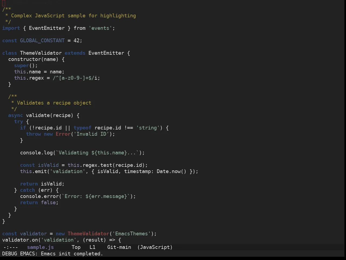Click the 'try' keyword

18,121
